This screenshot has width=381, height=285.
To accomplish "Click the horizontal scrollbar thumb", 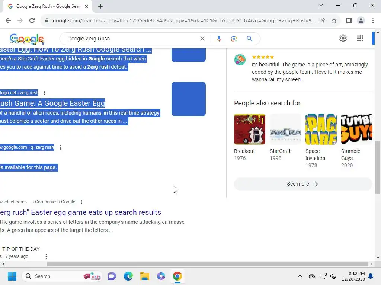I will coord(208,264).
